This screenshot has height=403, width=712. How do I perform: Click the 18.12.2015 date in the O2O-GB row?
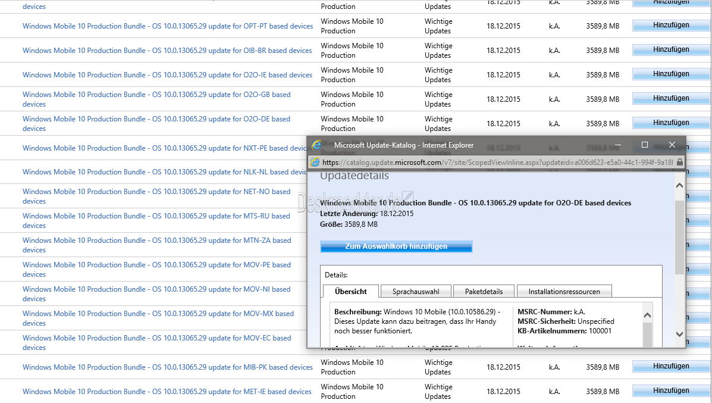pos(503,99)
